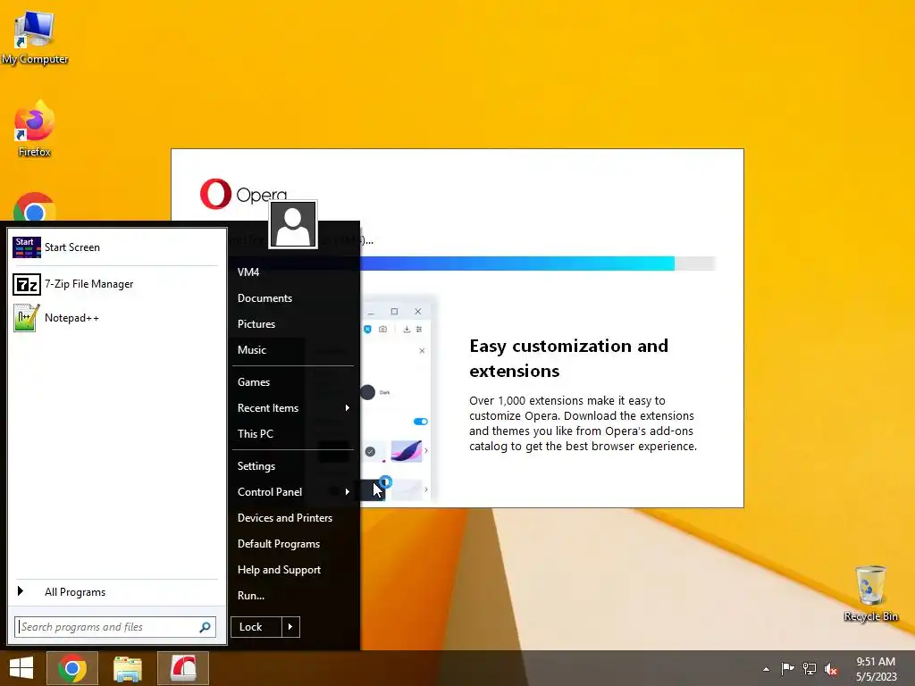Click the Windows Start button
This screenshot has height=686, width=915.
pyautogui.click(x=21, y=668)
